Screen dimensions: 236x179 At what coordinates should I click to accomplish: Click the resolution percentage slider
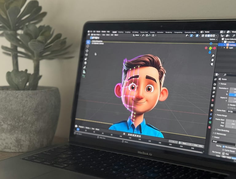(x=232, y=95)
